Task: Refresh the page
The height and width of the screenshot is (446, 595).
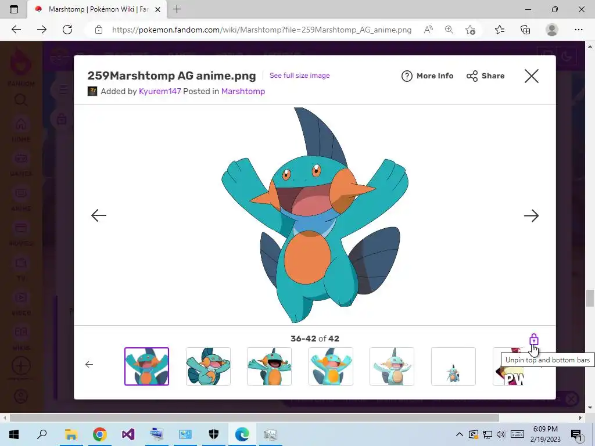Action: pyautogui.click(x=67, y=30)
